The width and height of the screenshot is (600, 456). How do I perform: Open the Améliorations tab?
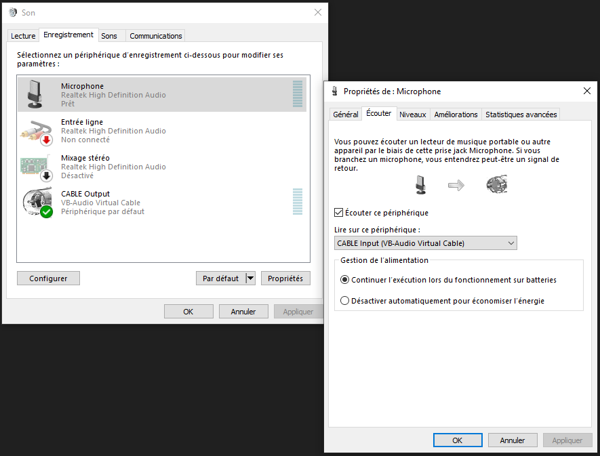click(456, 114)
